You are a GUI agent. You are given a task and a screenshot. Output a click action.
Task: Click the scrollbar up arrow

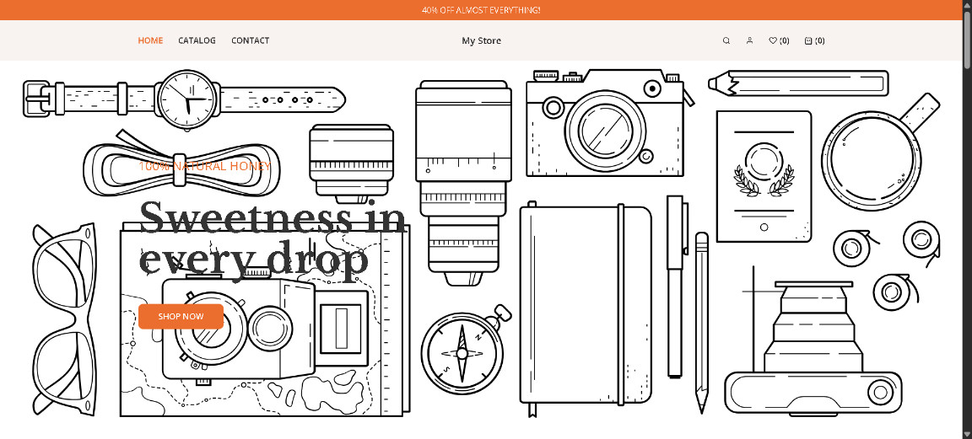pos(966,5)
